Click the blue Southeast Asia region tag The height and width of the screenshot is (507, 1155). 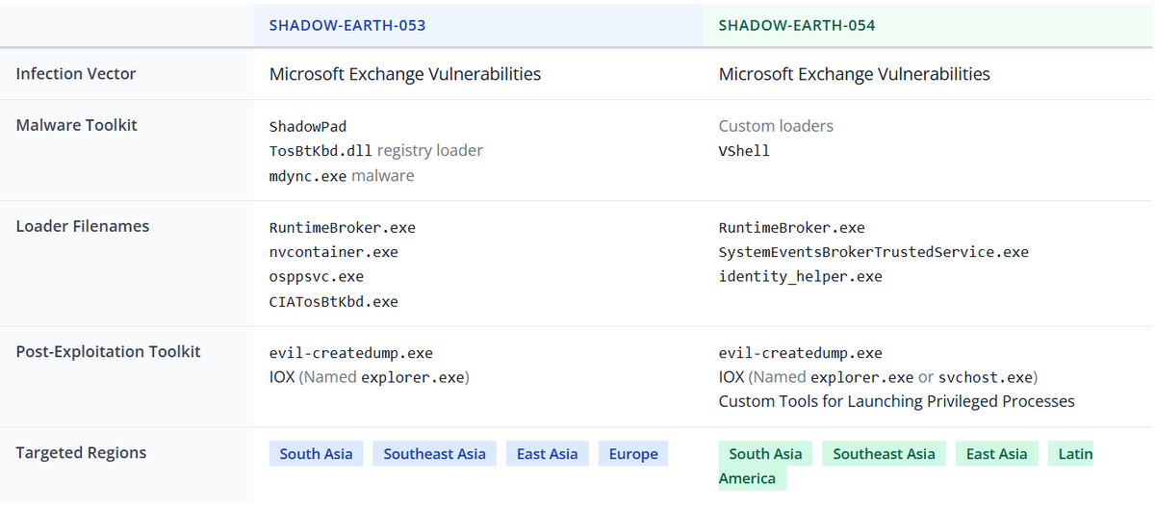click(435, 454)
